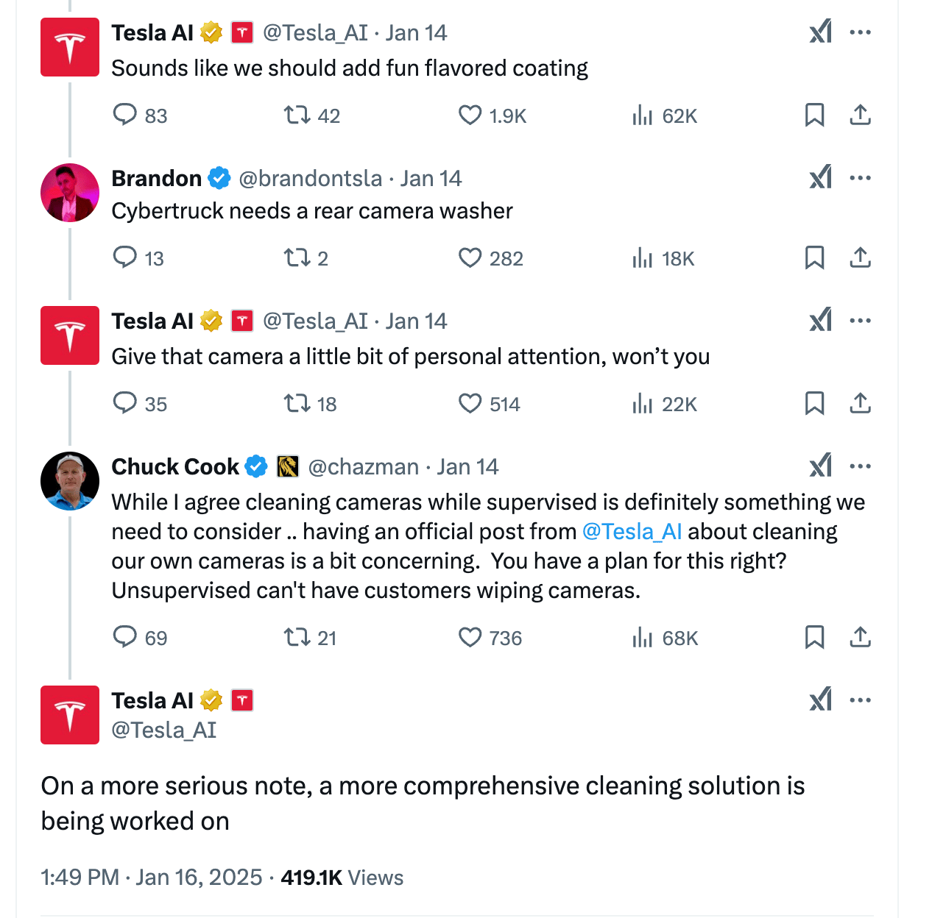Viewport: 932px width, 918px height.
Task: Open the @brandontsla handle link
Action: [310, 179]
